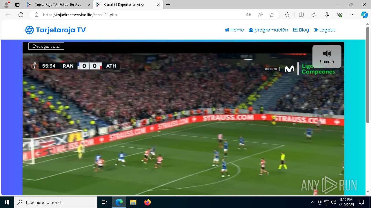The image size is (371, 208).
Task: Click the Tarjetaroja TV logo
Action: (55, 30)
